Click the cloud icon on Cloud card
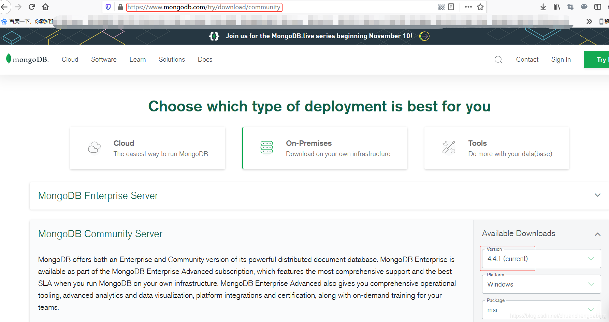Screen dimensions: 609x322 click(95, 147)
